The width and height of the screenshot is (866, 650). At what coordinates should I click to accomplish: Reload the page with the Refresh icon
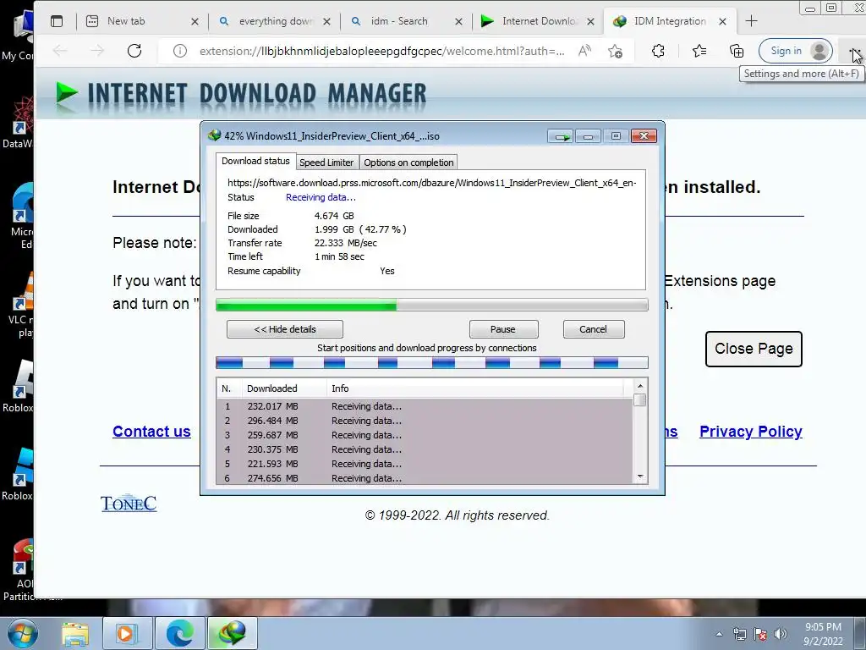(x=134, y=51)
